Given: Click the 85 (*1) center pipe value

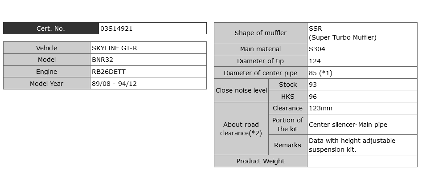Looking at the screenshot, I should pyautogui.click(x=320, y=73).
